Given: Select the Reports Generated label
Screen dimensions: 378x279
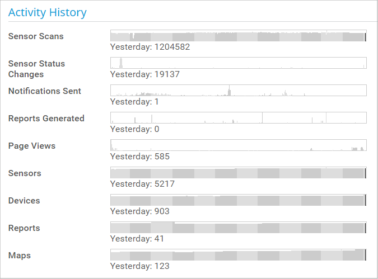Looking at the screenshot, I should click(x=46, y=119).
